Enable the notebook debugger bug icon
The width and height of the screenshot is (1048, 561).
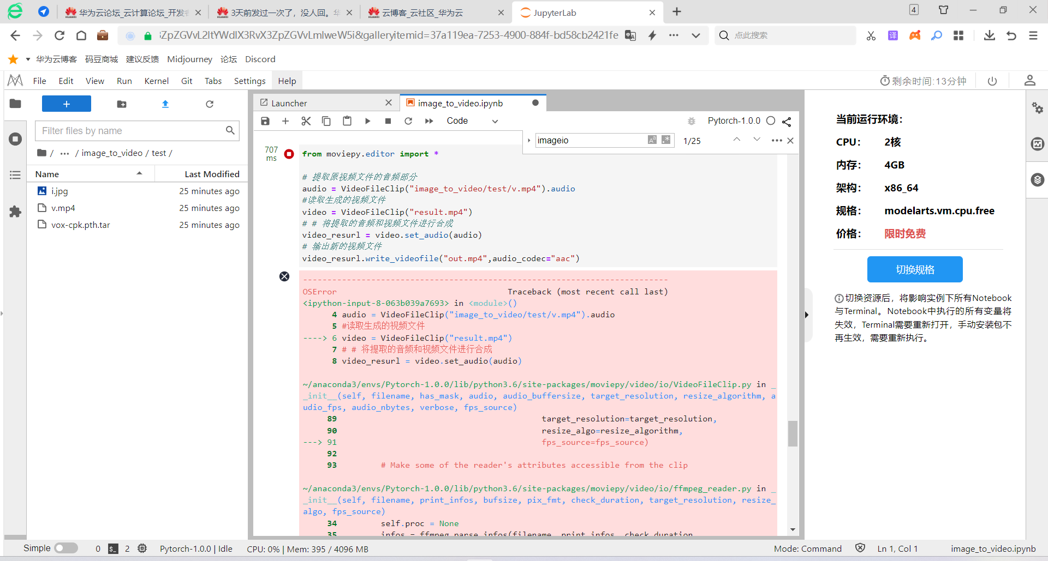point(692,121)
